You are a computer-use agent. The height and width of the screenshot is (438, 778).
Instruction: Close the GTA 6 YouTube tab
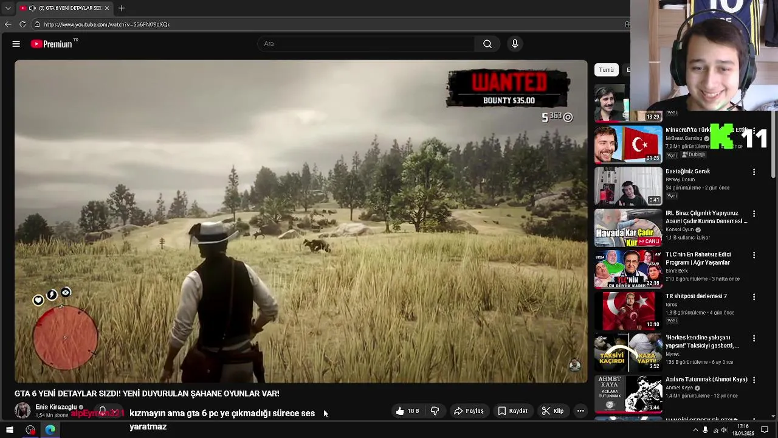[x=107, y=8]
